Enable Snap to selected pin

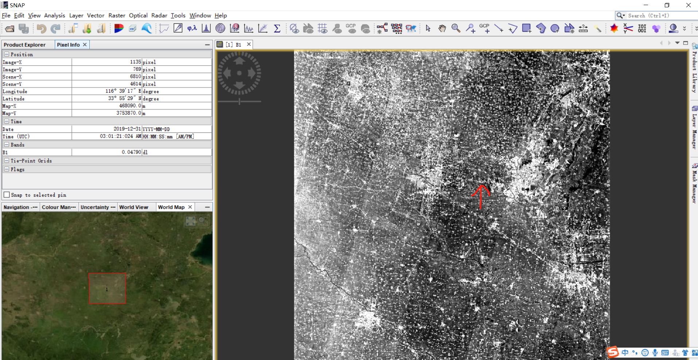coord(7,195)
